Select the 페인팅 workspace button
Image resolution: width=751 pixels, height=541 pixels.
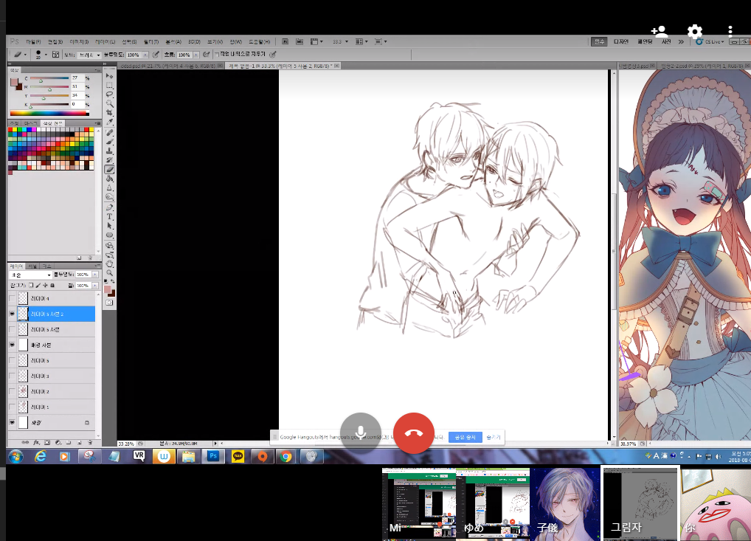point(646,41)
